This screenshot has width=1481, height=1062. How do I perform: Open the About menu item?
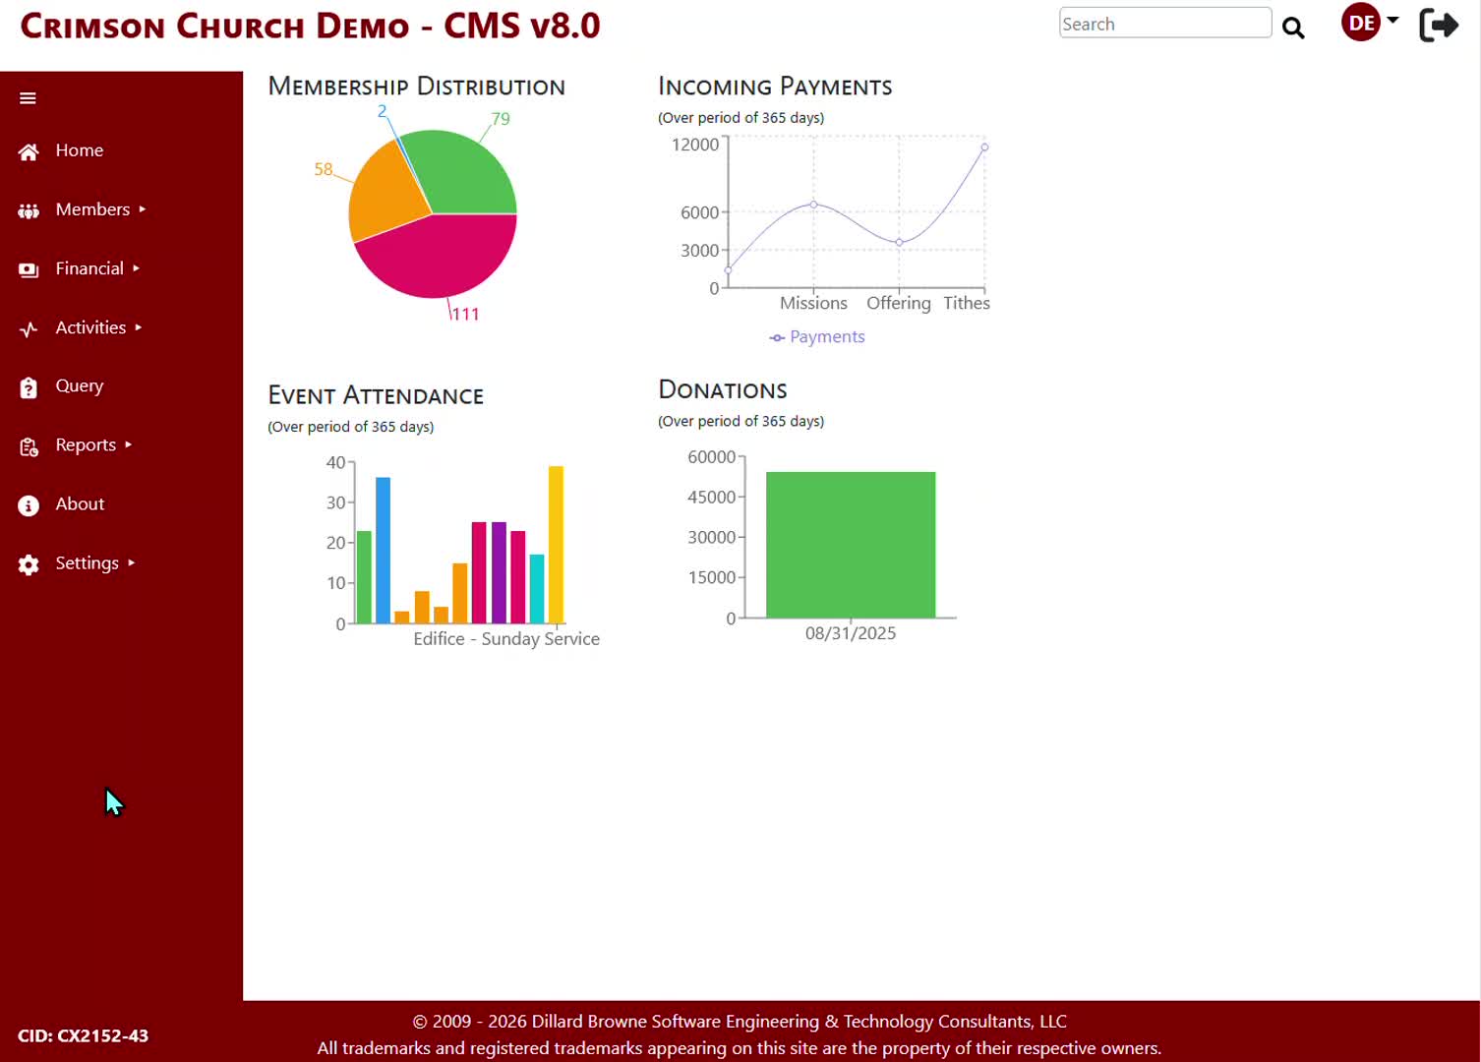pyautogui.click(x=80, y=504)
